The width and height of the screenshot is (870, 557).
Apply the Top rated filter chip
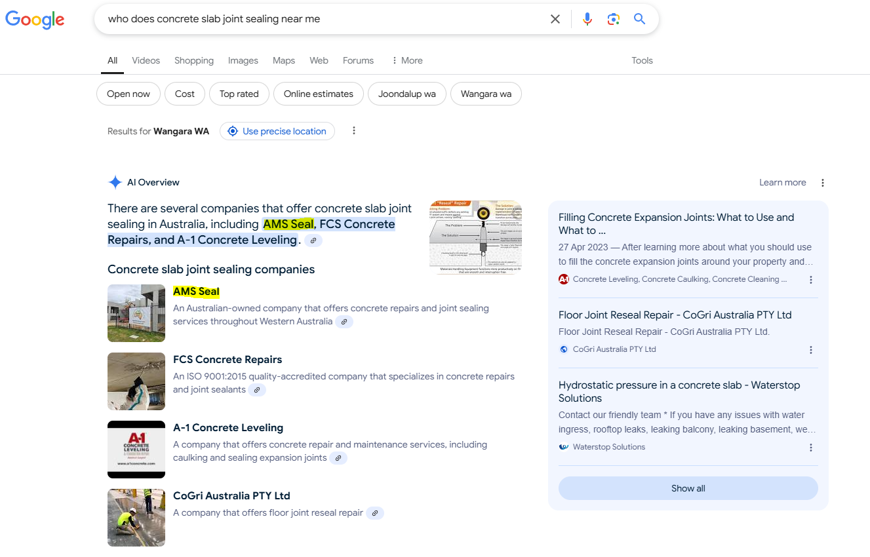239,94
